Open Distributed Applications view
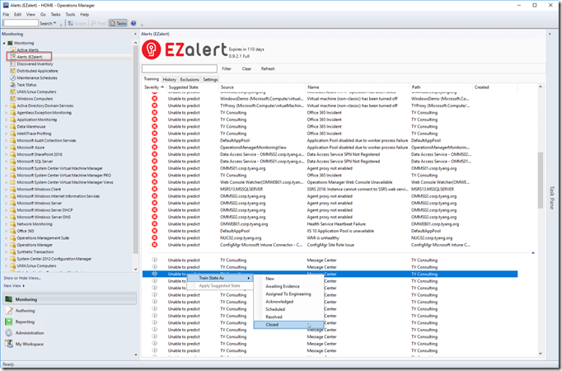This screenshot has width=562, height=371. (x=37, y=71)
